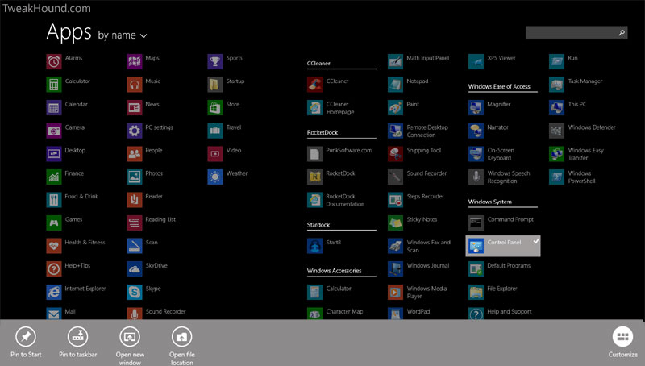Launch the Snipping Tool icon
Viewport: 645px width, 366px height.
(395, 154)
